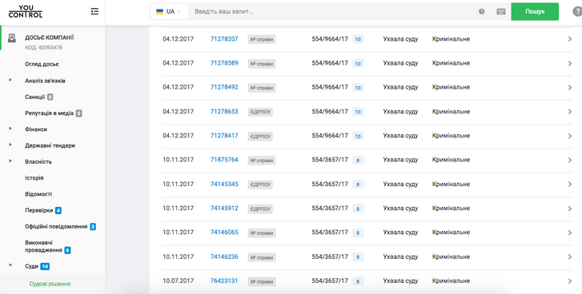Open document link 76423131
Screen dimensions: 582x294
(224, 280)
